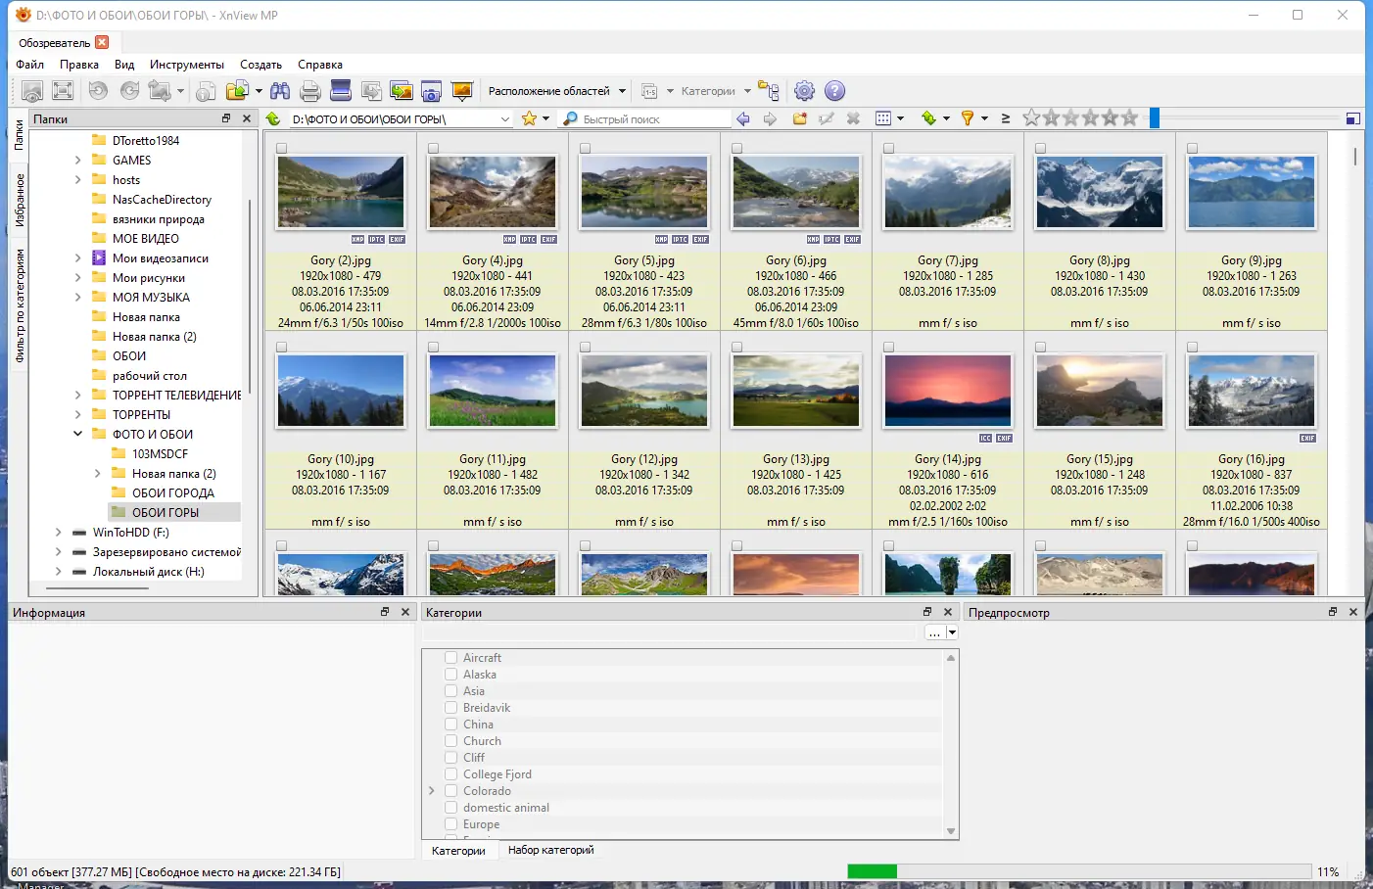
Task: Check the selection box for Gory (2).jpg
Action: (282, 149)
